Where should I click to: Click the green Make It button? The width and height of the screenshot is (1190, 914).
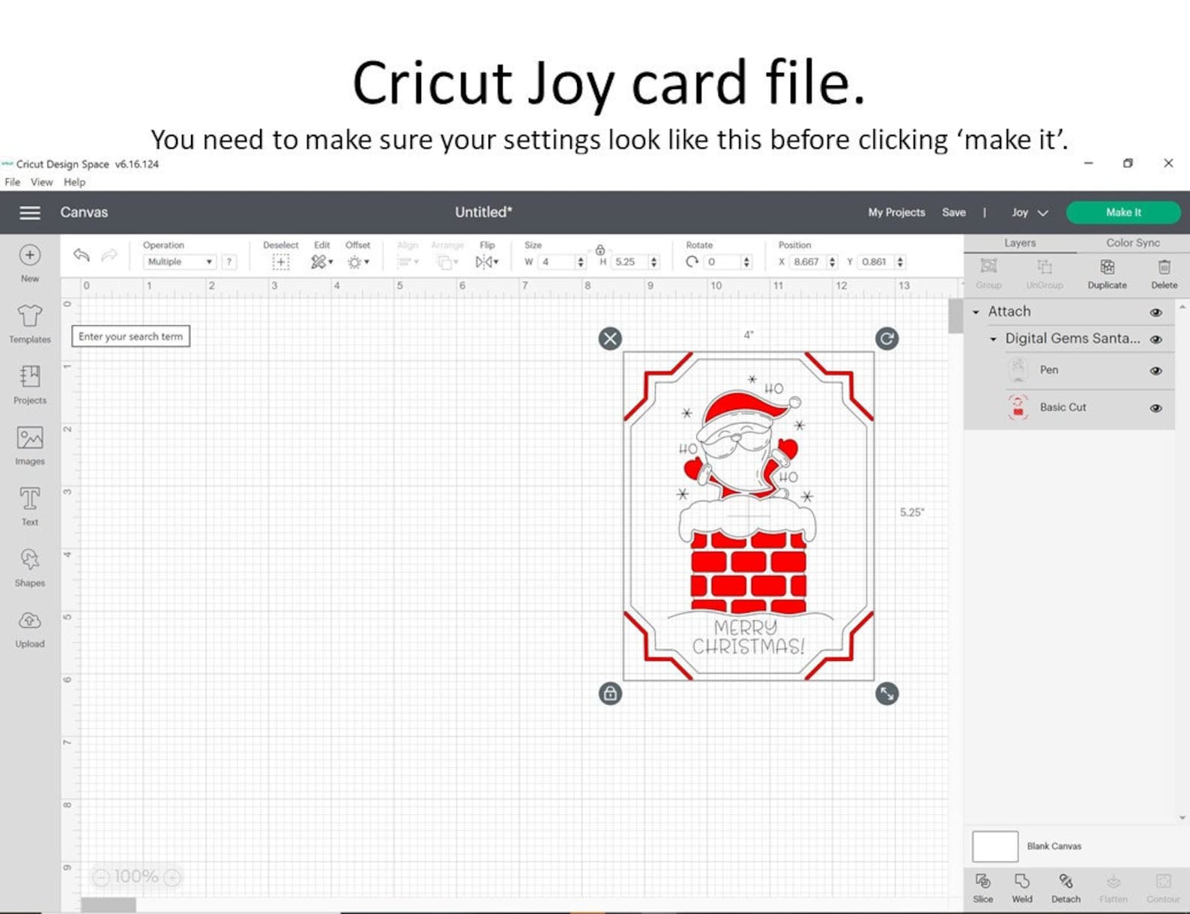[1123, 213]
